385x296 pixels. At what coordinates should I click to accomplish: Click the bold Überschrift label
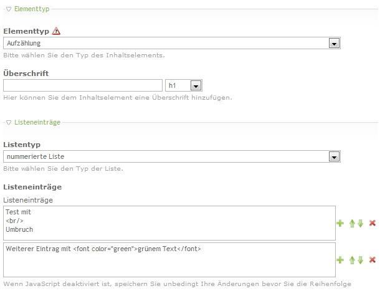(x=26, y=74)
